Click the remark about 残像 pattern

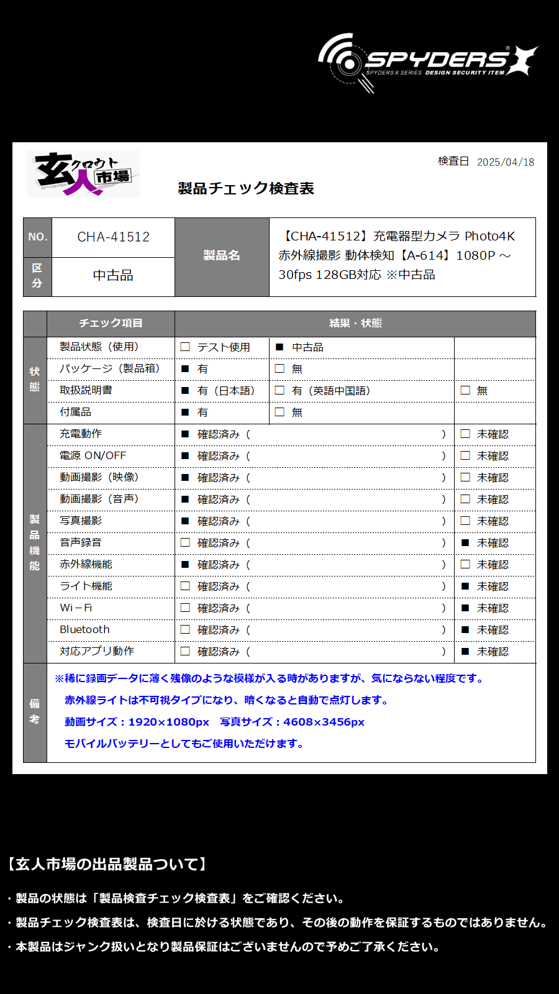coord(269,678)
